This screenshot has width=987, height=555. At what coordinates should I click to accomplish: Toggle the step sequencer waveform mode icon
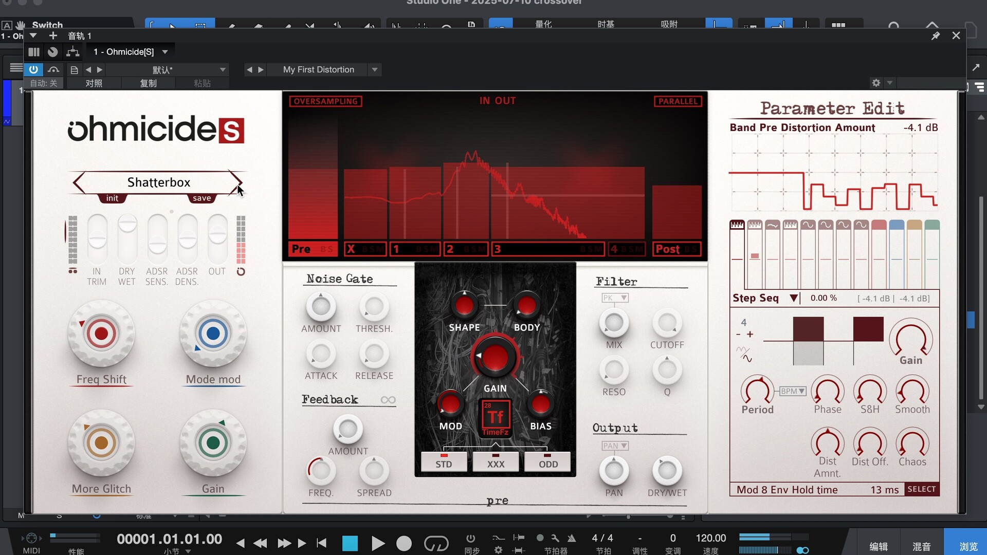pyautogui.click(x=744, y=354)
